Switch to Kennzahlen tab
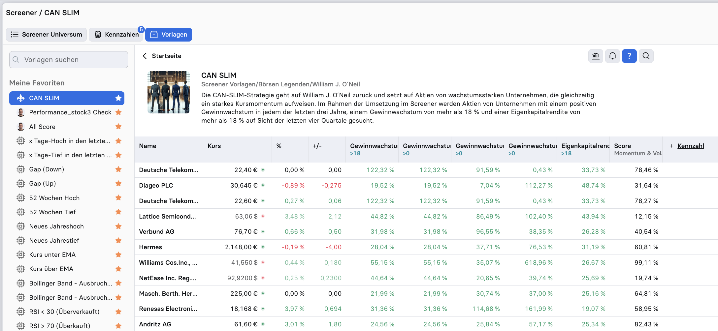This screenshot has width=718, height=331. click(116, 35)
